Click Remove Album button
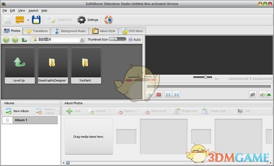The width and height of the screenshot is (274, 166). coord(46,111)
